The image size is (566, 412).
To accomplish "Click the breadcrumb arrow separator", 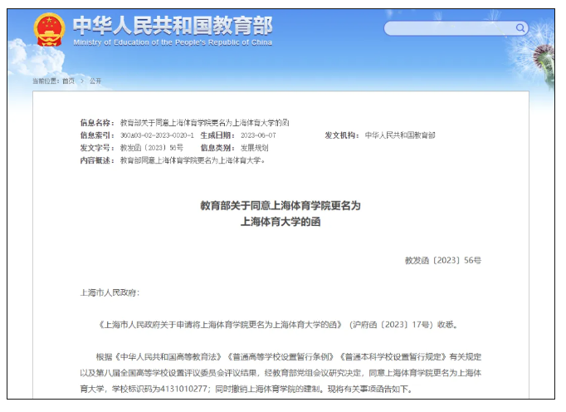I will coord(82,81).
